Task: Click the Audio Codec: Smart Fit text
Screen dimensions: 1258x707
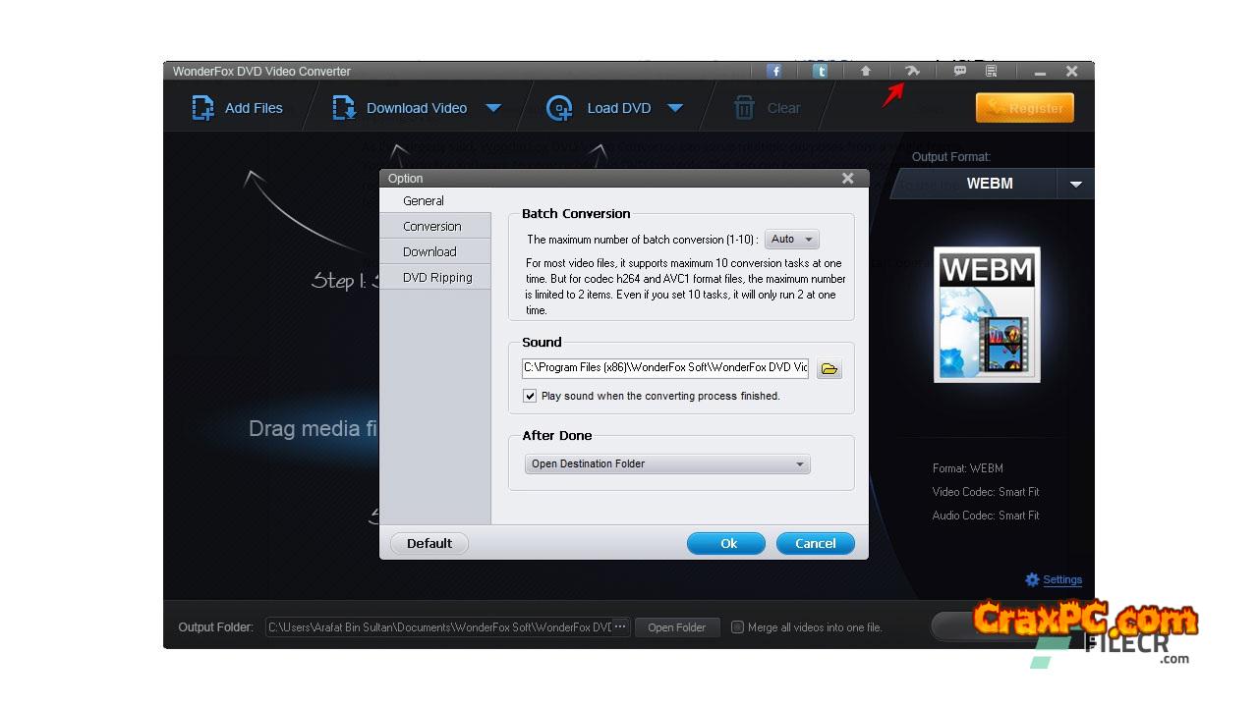Action: (986, 516)
